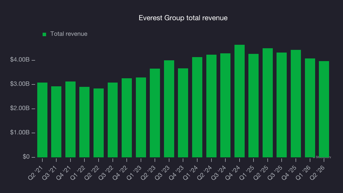Click the green Total revenue legend swatch
Screen dimensions: 343x193
pos(44,34)
